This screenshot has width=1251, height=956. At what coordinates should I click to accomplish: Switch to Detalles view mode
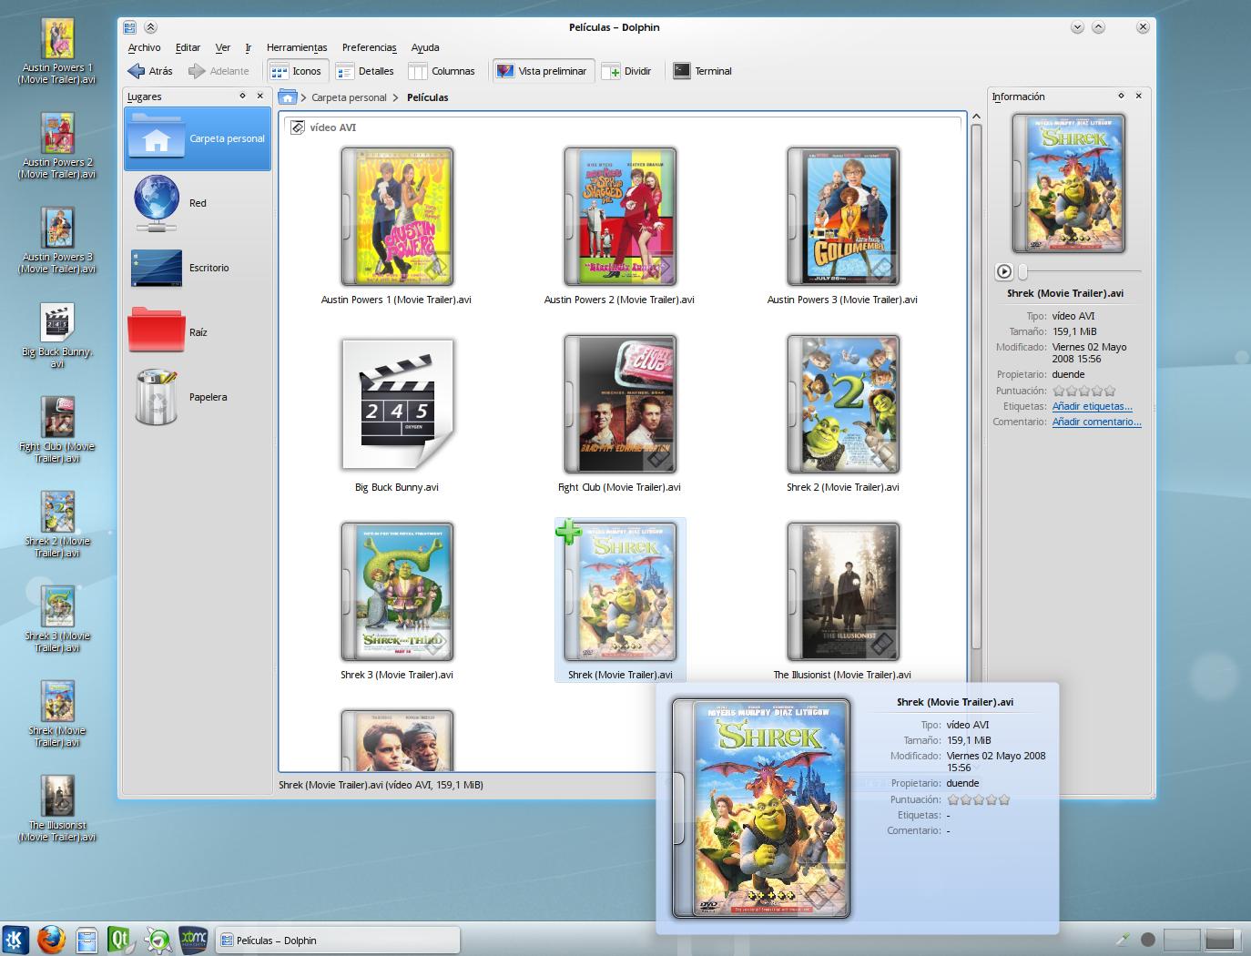tap(365, 71)
